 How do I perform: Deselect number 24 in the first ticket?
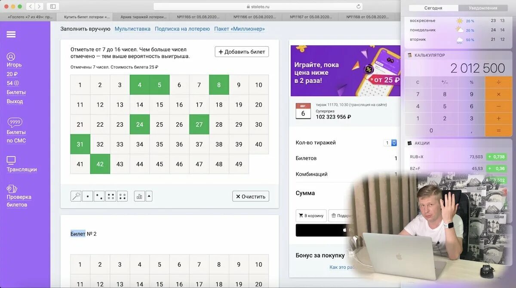pyautogui.click(x=140, y=124)
